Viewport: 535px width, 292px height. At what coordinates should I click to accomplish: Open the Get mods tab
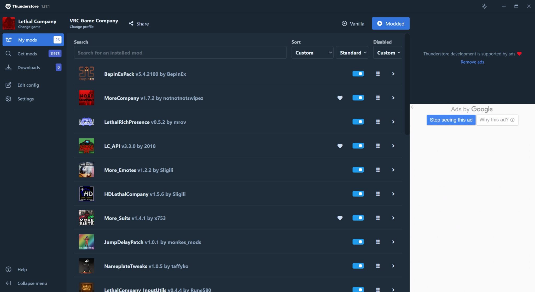(x=27, y=53)
